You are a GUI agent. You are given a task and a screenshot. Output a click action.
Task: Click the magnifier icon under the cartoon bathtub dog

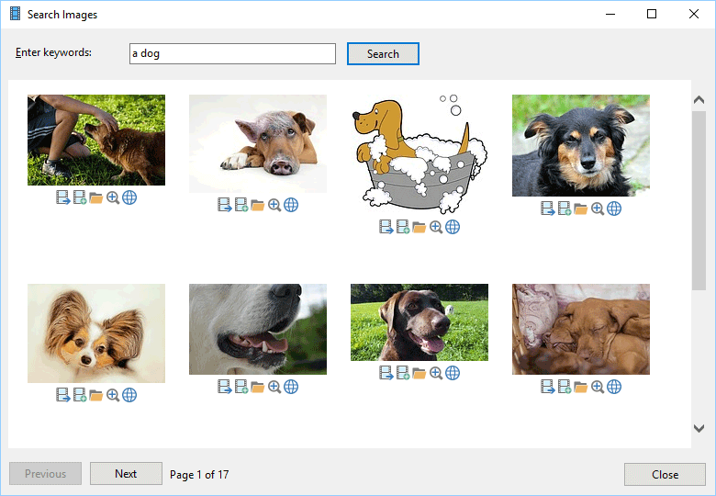coord(436,227)
